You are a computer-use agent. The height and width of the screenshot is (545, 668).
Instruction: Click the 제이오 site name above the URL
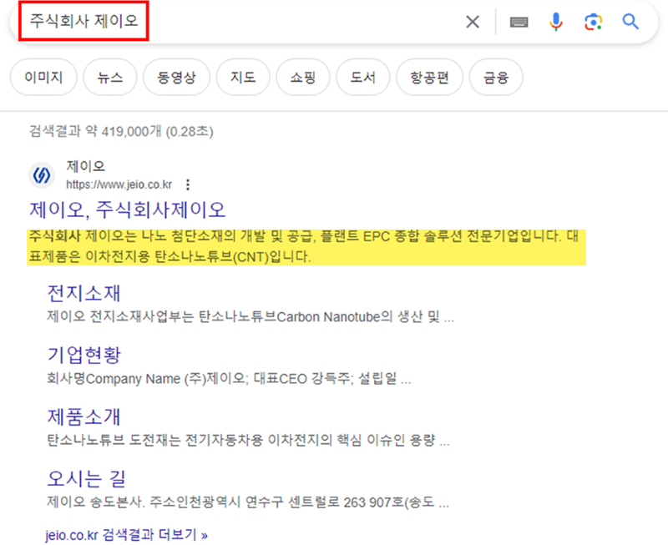tap(86, 166)
